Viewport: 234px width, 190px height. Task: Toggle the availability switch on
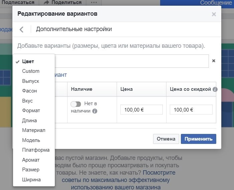point(76,104)
